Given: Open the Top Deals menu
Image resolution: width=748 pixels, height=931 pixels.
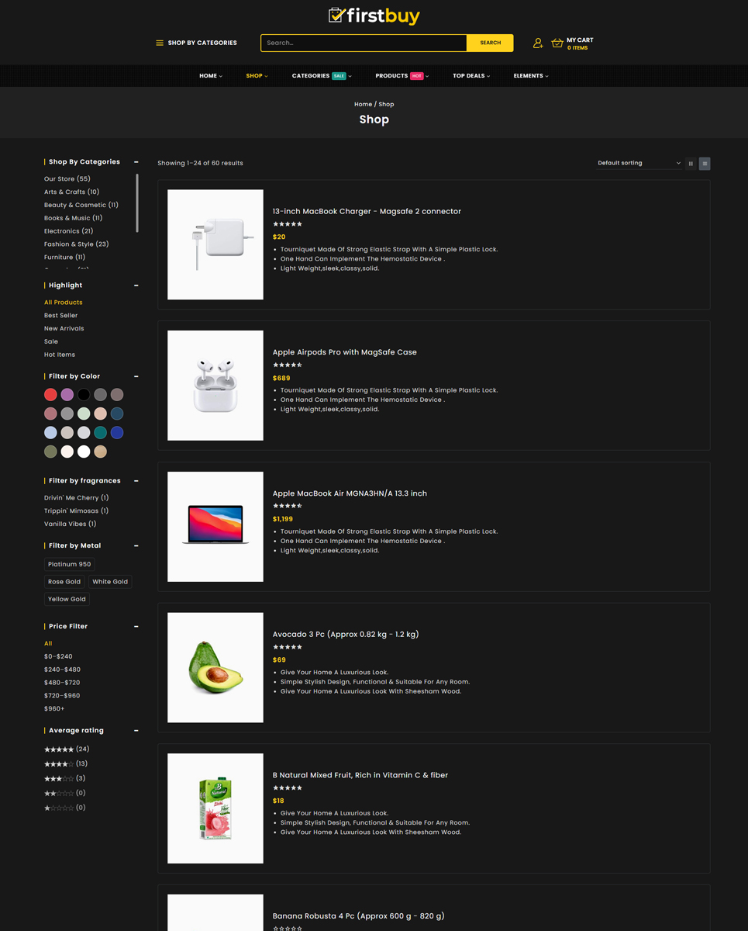Looking at the screenshot, I should [x=471, y=76].
